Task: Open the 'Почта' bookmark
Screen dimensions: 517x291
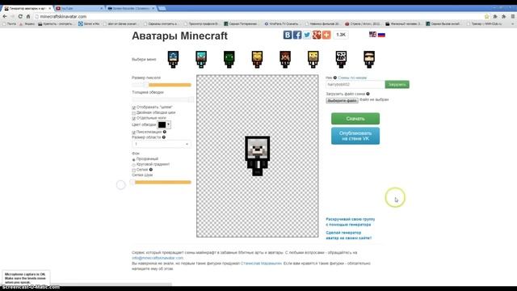Action: [9, 23]
